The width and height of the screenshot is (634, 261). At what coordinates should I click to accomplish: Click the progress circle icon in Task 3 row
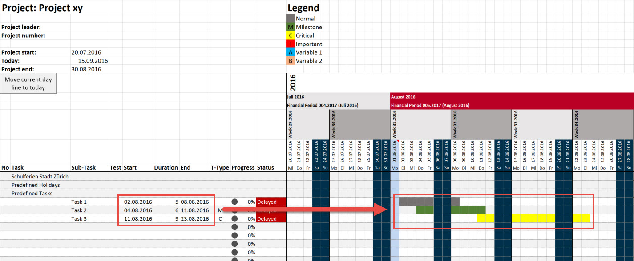(x=235, y=218)
